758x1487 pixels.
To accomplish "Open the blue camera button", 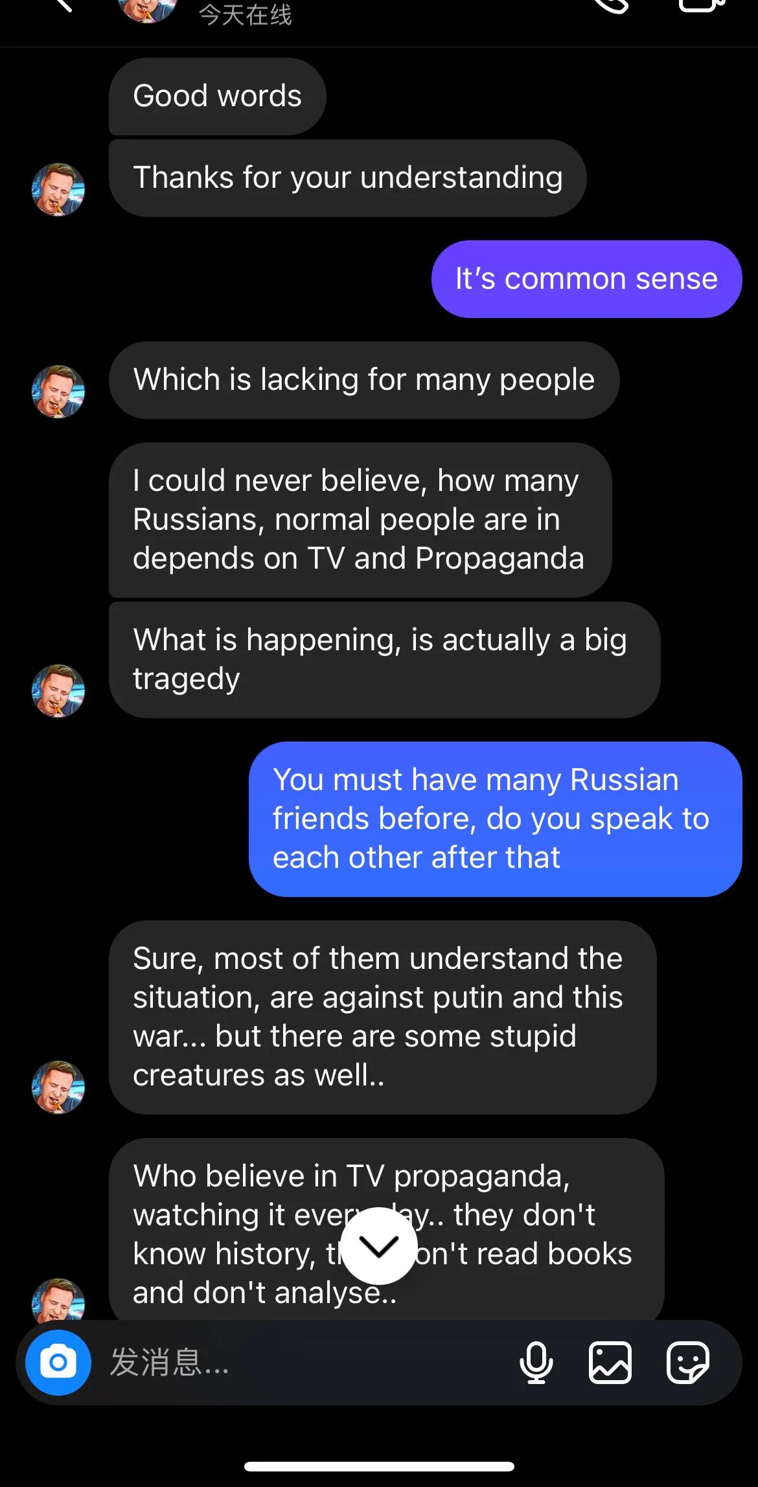I will 58,1362.
